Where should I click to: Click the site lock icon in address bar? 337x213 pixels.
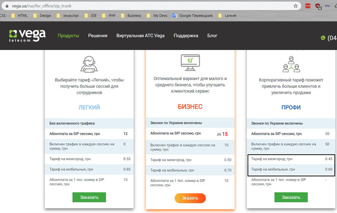7,6
